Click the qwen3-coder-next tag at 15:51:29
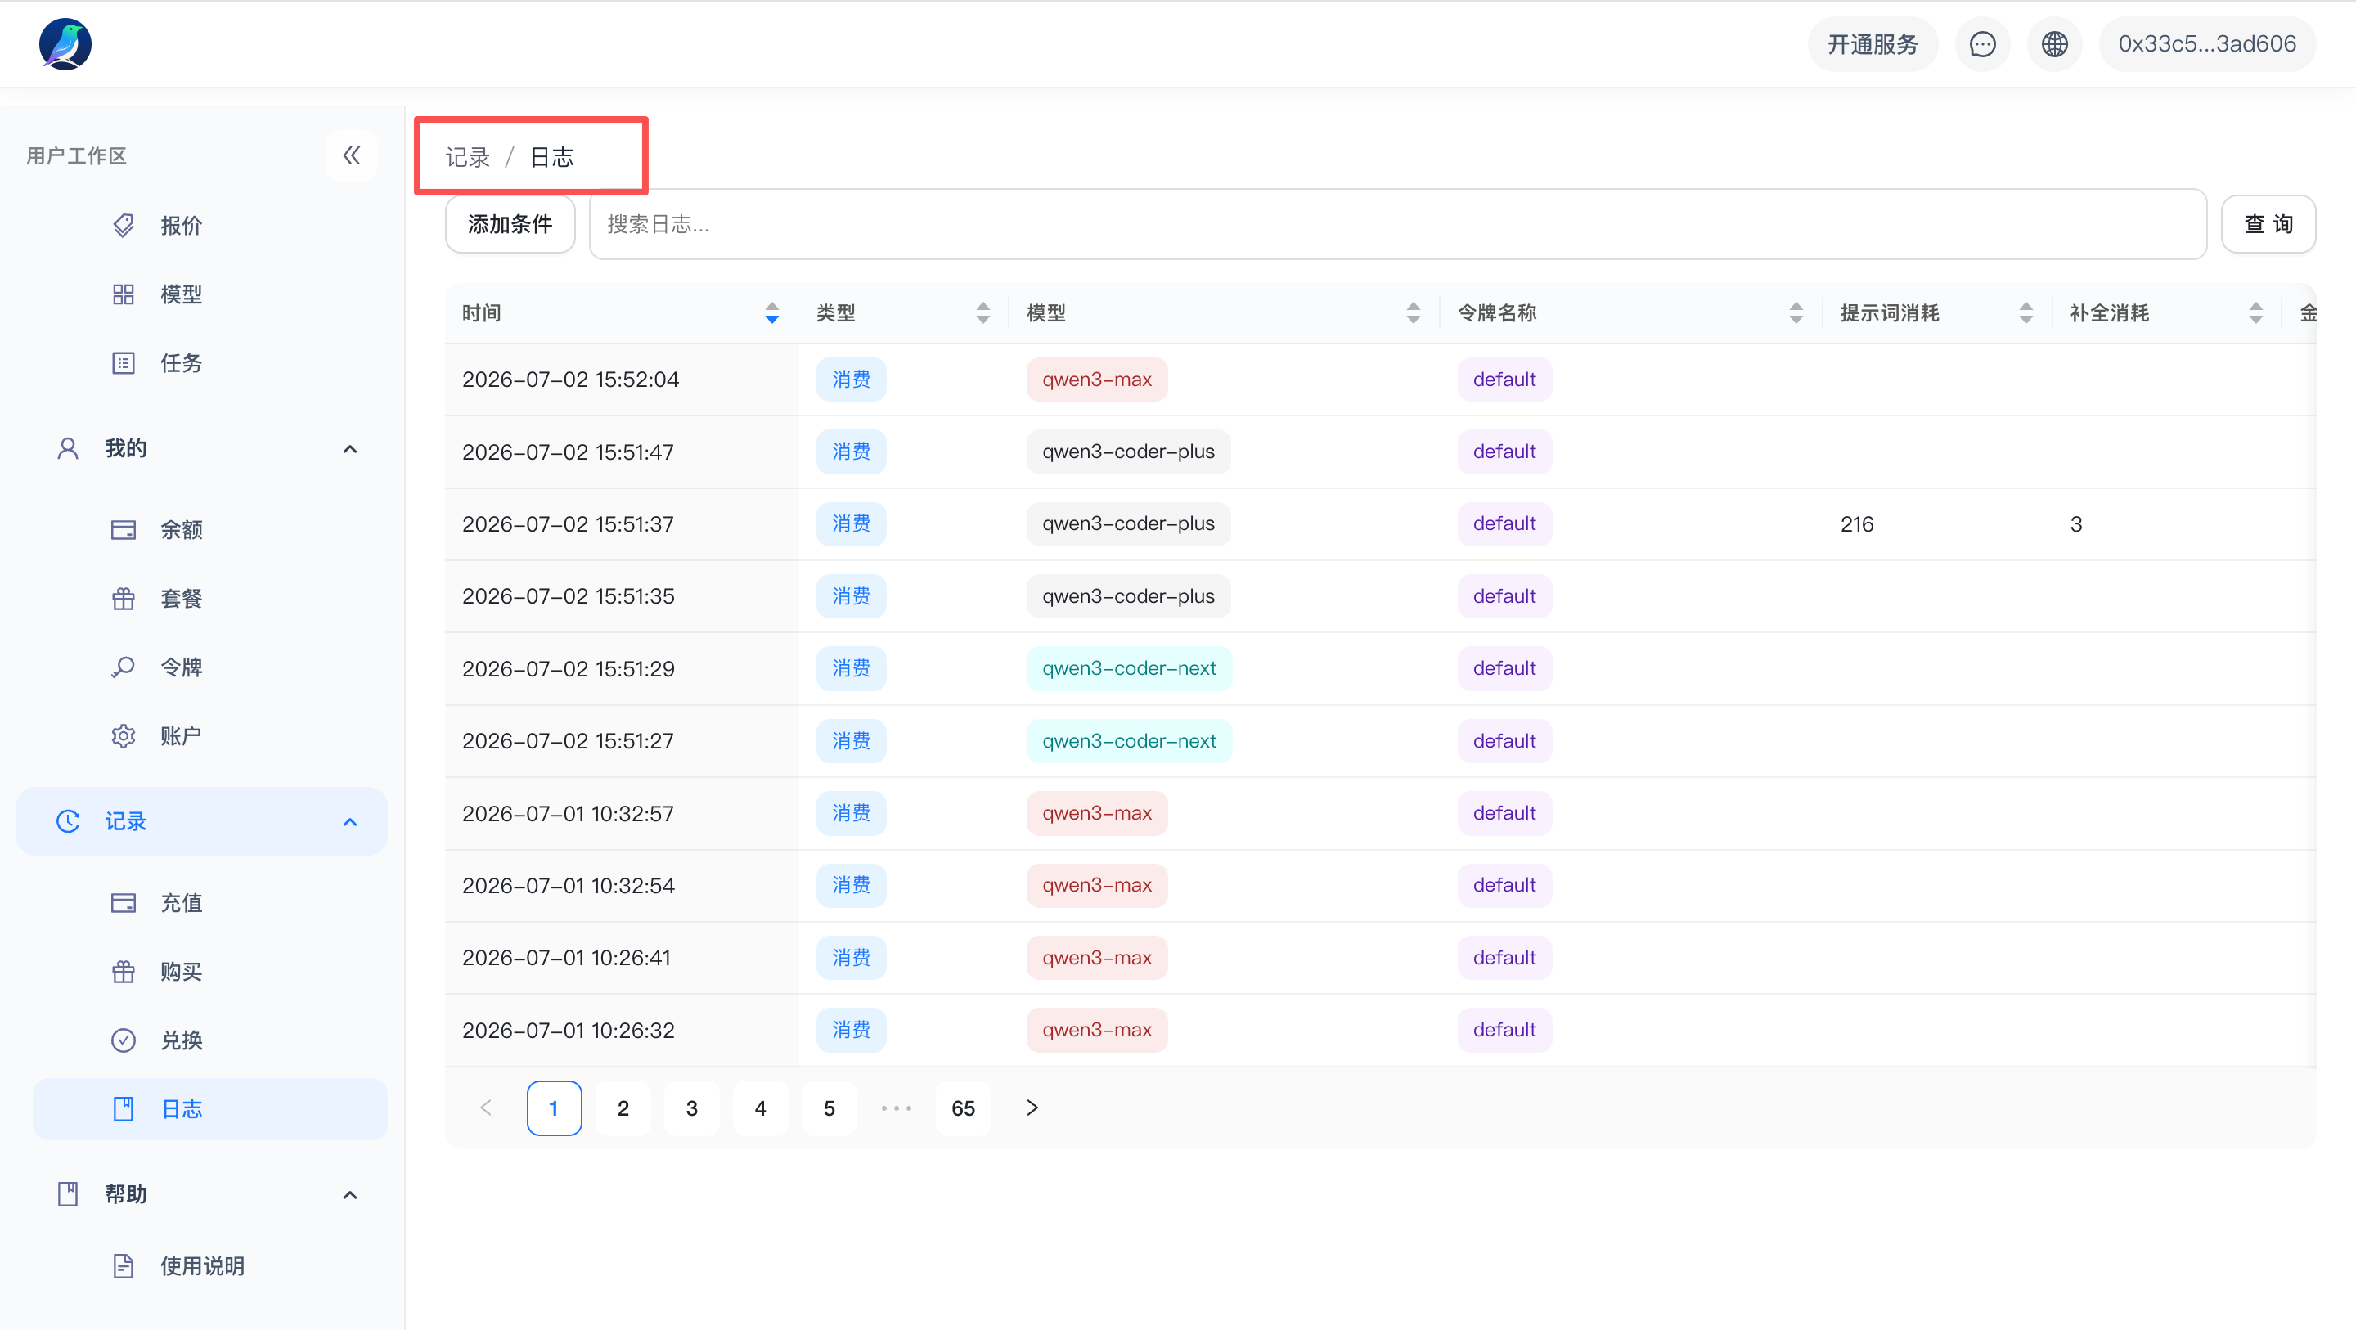 pyautogui.click(x=1129, y=667)
